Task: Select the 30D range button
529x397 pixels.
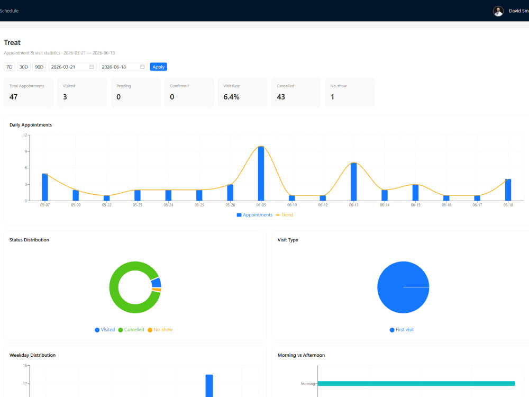Action: 24,67
